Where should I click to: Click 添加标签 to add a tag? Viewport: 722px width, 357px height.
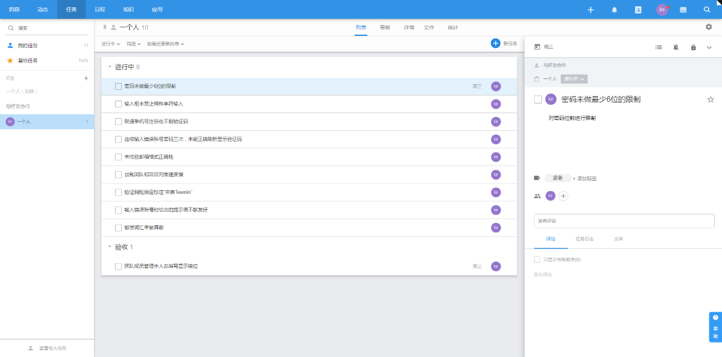pos(585,178)
